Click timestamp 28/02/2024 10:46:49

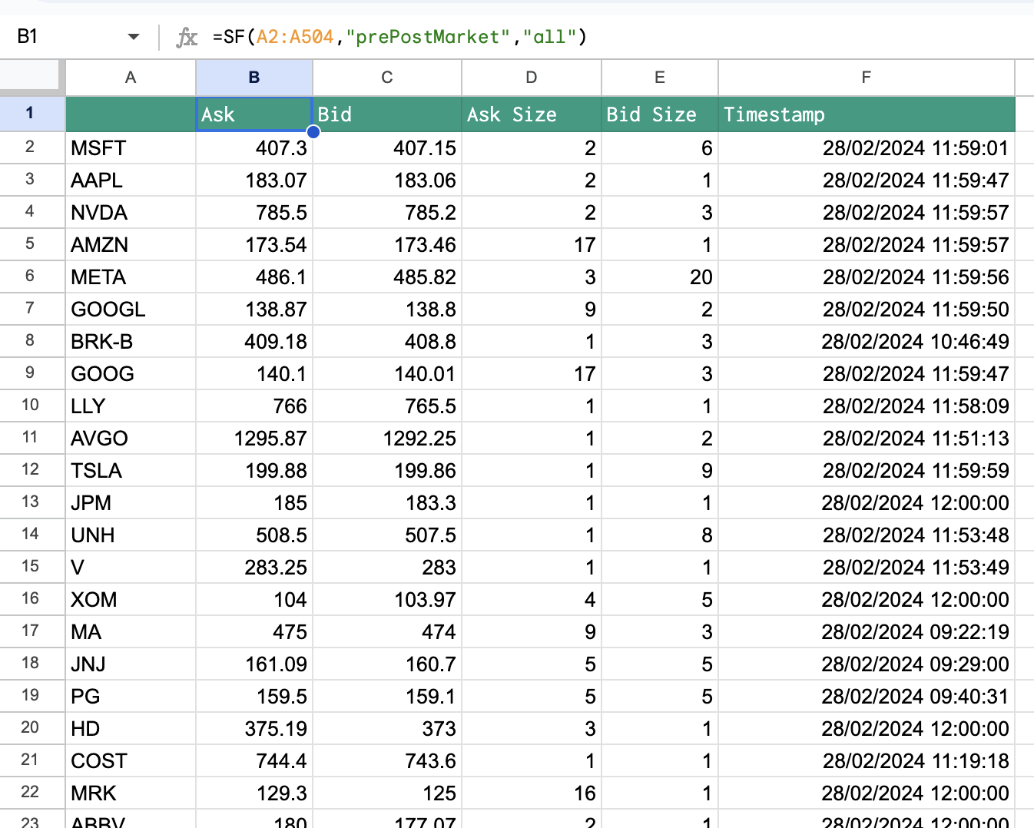pyautogui.click(x=867, y=341)
